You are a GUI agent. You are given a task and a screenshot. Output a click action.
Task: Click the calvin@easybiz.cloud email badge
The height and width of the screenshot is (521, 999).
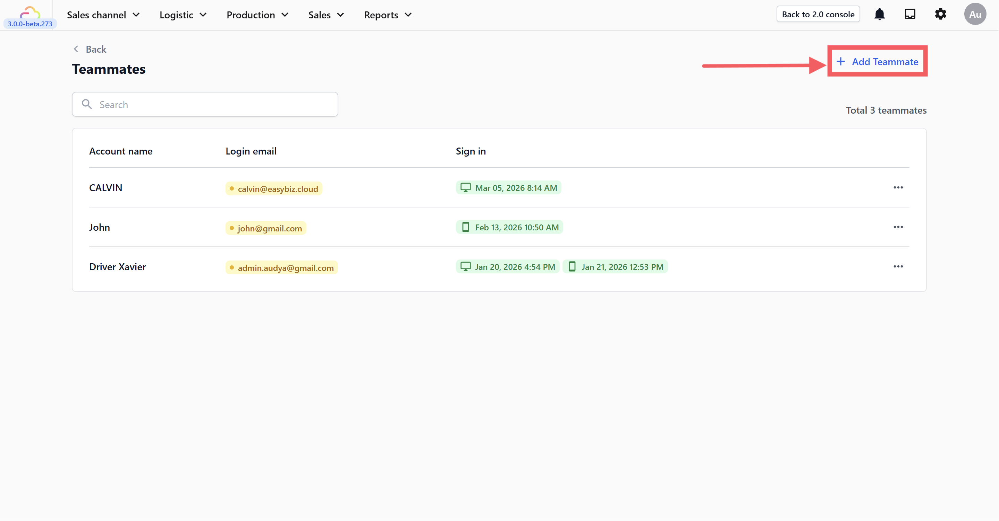(x=274, y=189)
